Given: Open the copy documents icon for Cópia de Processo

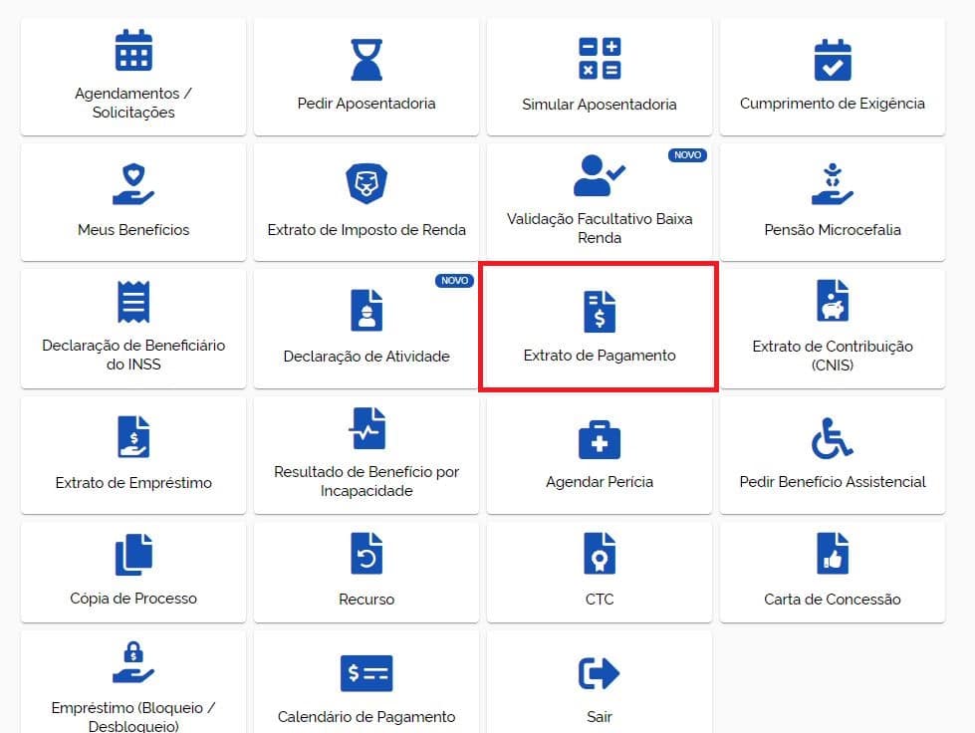Looking at the screenshot, I should pos(133,555).
